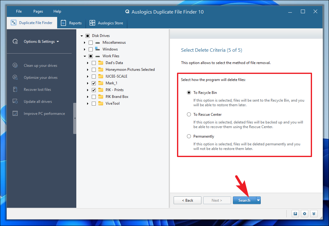Click the Work Files drive icon

tap(98, 56)
